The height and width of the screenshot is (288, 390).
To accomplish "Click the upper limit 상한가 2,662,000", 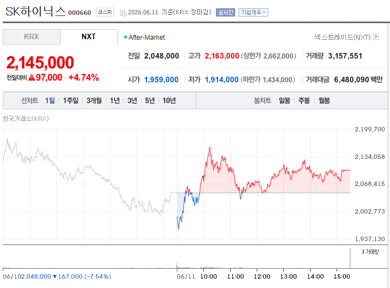I will 268,56.
